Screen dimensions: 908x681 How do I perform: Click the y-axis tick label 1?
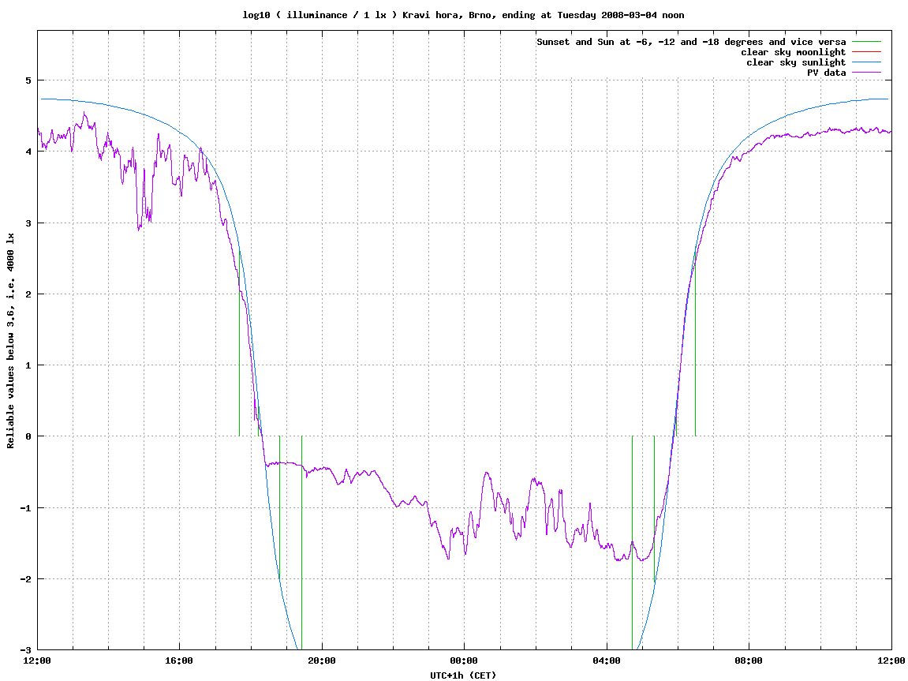(28, 365)
